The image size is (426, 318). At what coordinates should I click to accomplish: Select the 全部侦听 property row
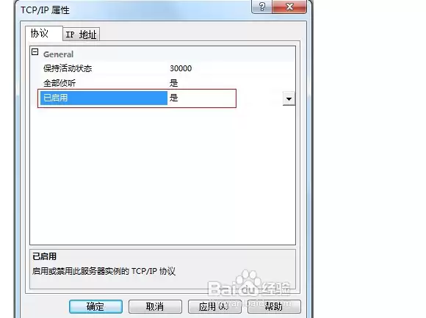pyautogui.click(x=162, y=83)
